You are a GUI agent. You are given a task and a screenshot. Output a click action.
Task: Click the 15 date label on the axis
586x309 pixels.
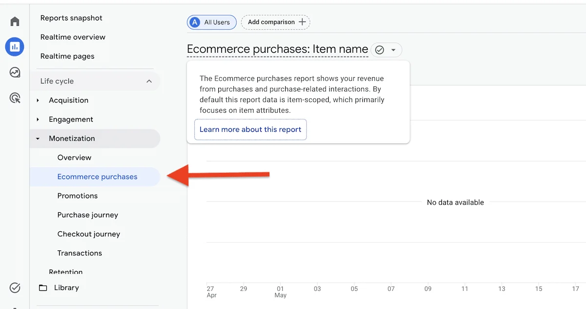[538, 289]
